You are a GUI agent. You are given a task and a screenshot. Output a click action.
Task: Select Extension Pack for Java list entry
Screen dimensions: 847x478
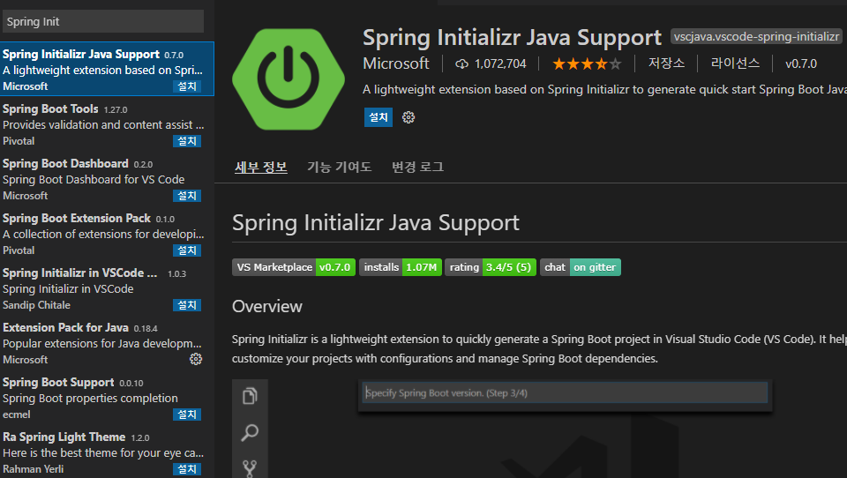107,343
